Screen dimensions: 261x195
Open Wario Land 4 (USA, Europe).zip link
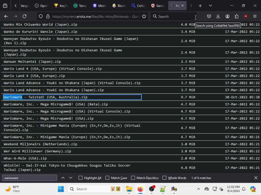(34, 76)
